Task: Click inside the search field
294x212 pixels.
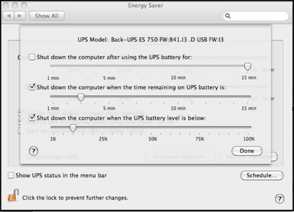Action: click(x=259, y=16)
